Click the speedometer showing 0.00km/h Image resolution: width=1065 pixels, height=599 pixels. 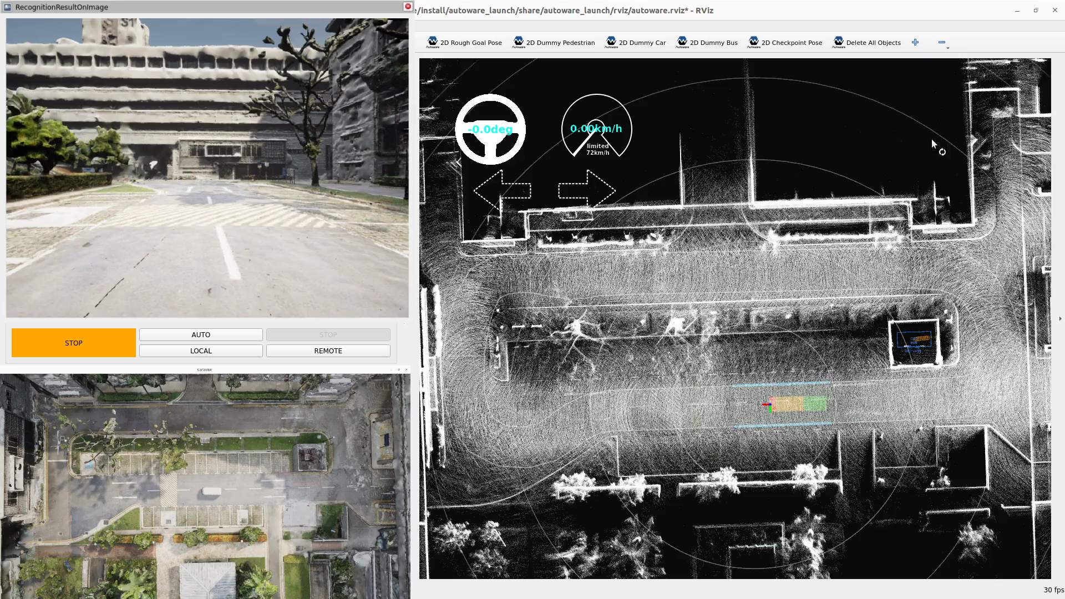pyautogui.click(x=596, y=128)
